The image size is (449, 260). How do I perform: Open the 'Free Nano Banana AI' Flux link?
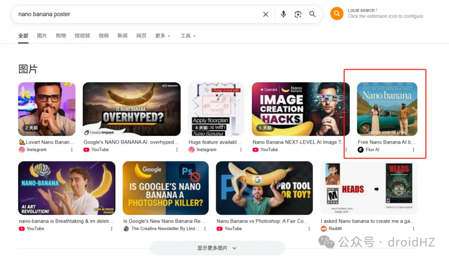386,142
